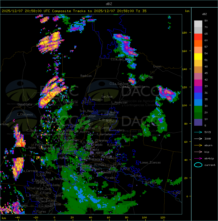Click the L_PAZ place label
The height and width of the screenshot is (221, 218).
(x=177, y=193)
